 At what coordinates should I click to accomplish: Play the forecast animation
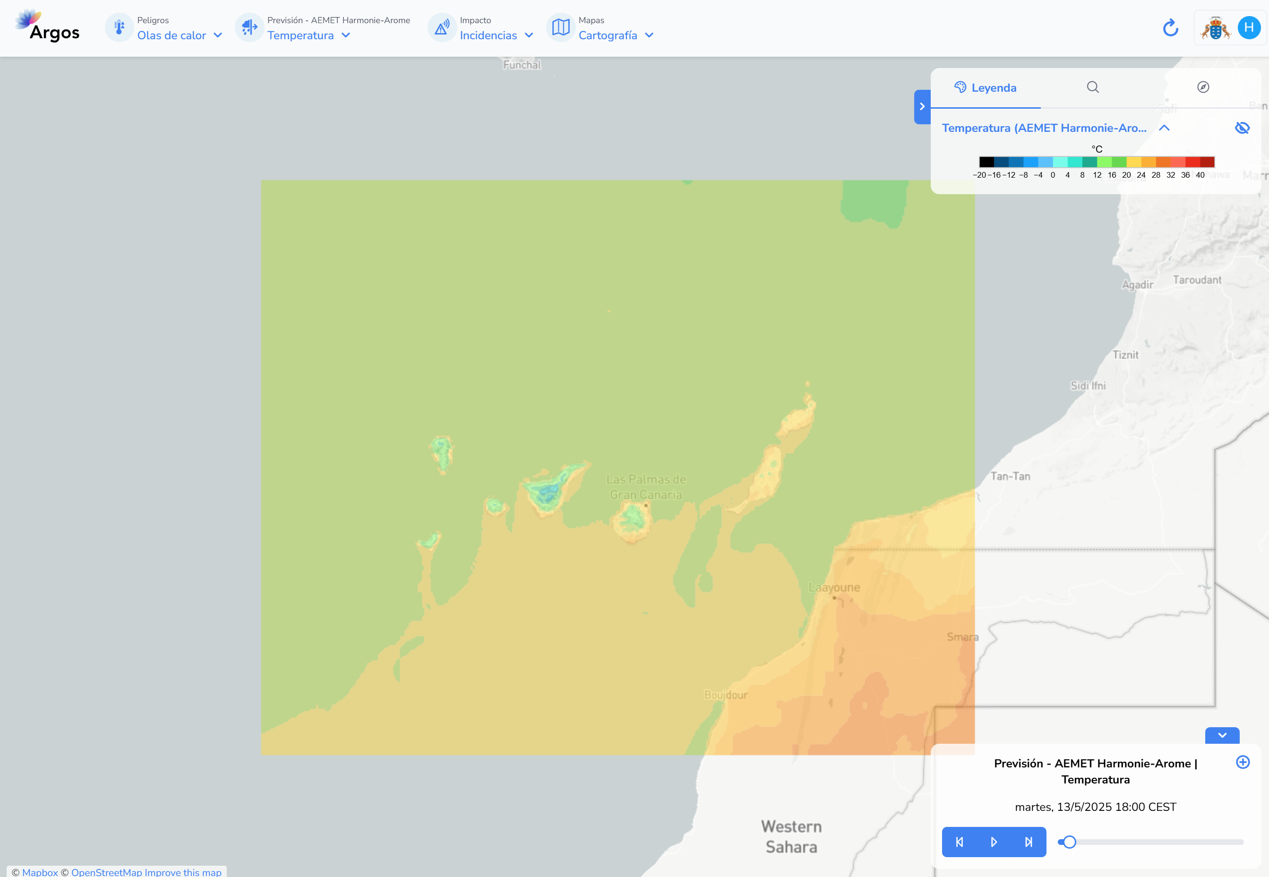(x=994, y=842)
